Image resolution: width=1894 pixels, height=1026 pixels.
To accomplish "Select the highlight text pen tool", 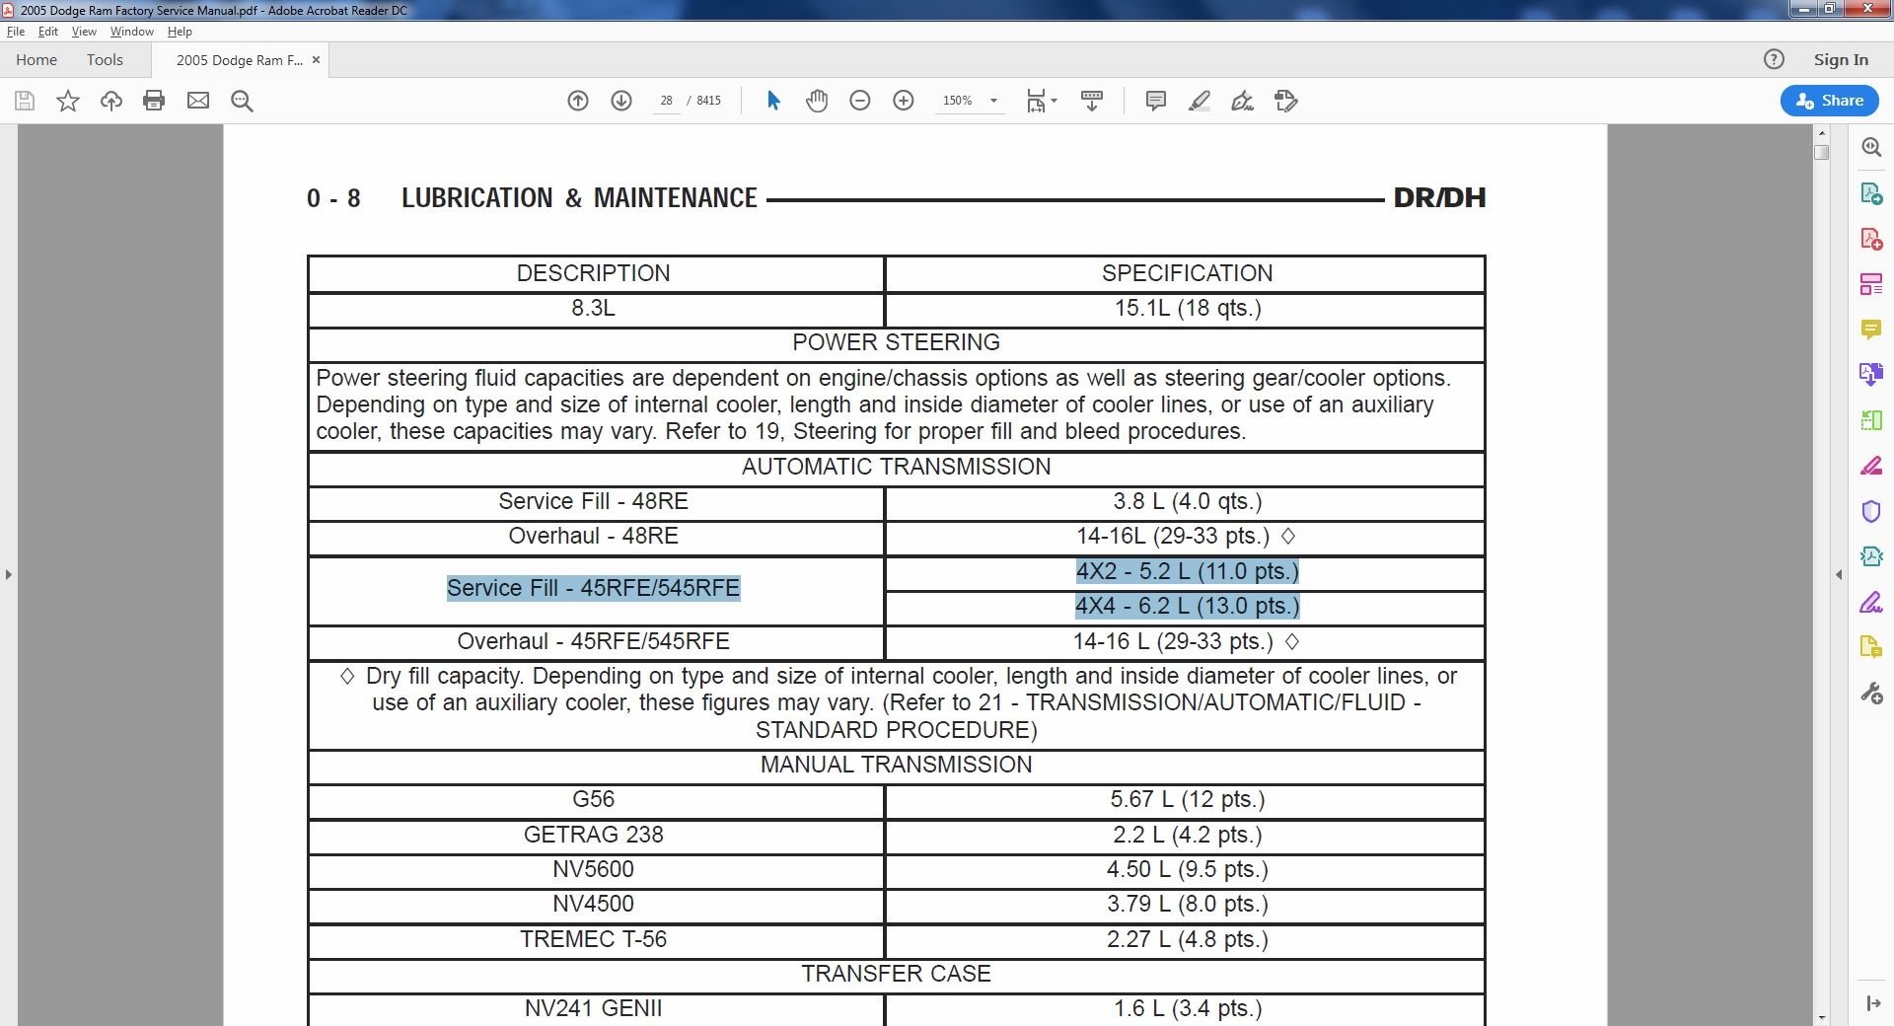I will click(1200, 101).
